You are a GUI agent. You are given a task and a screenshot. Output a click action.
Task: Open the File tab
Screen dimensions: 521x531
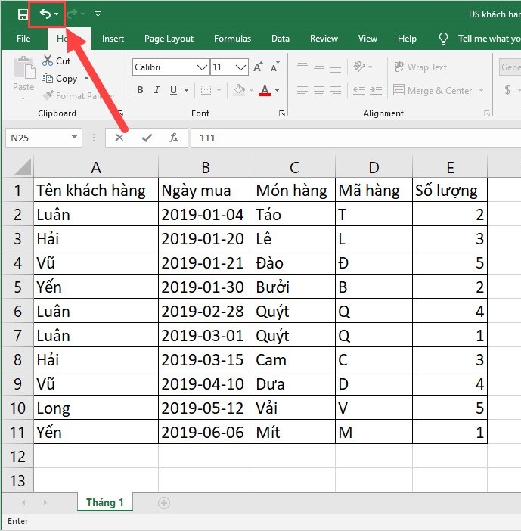pyautogui.click(x=23, y=39)
